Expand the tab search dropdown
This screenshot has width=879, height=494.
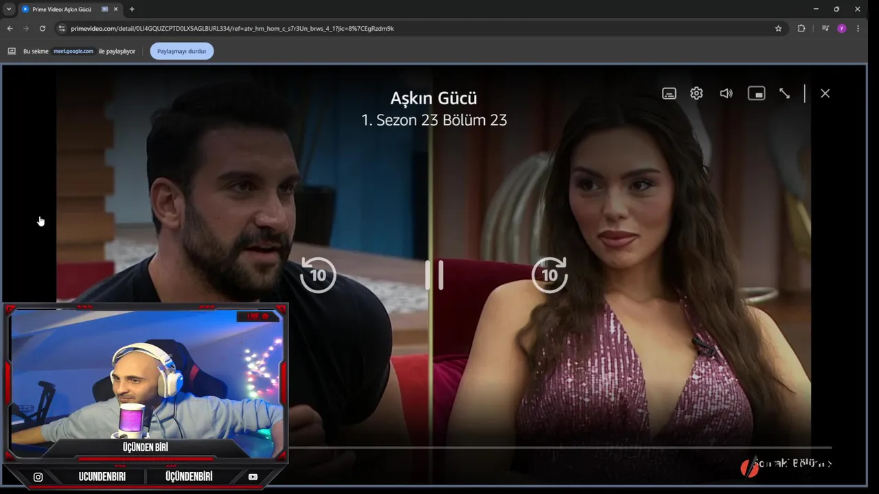coord(9,9)
